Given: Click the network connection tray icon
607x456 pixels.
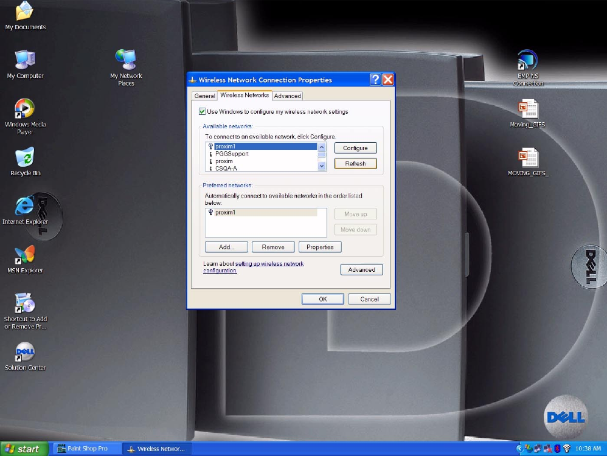Looking at the screenshot, I should coord(538,449).
